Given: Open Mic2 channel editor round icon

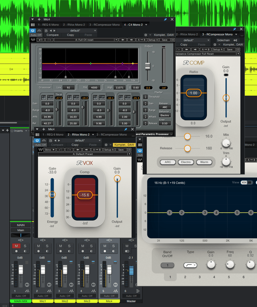Looking at the screenshot, I should point(71,284).
